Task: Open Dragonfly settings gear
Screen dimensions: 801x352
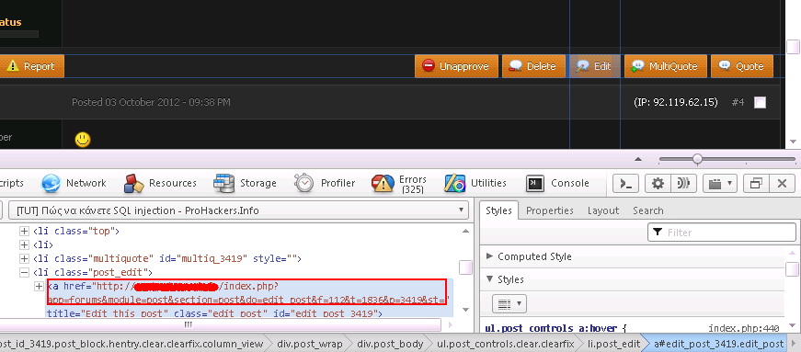Action: (658, 183)
